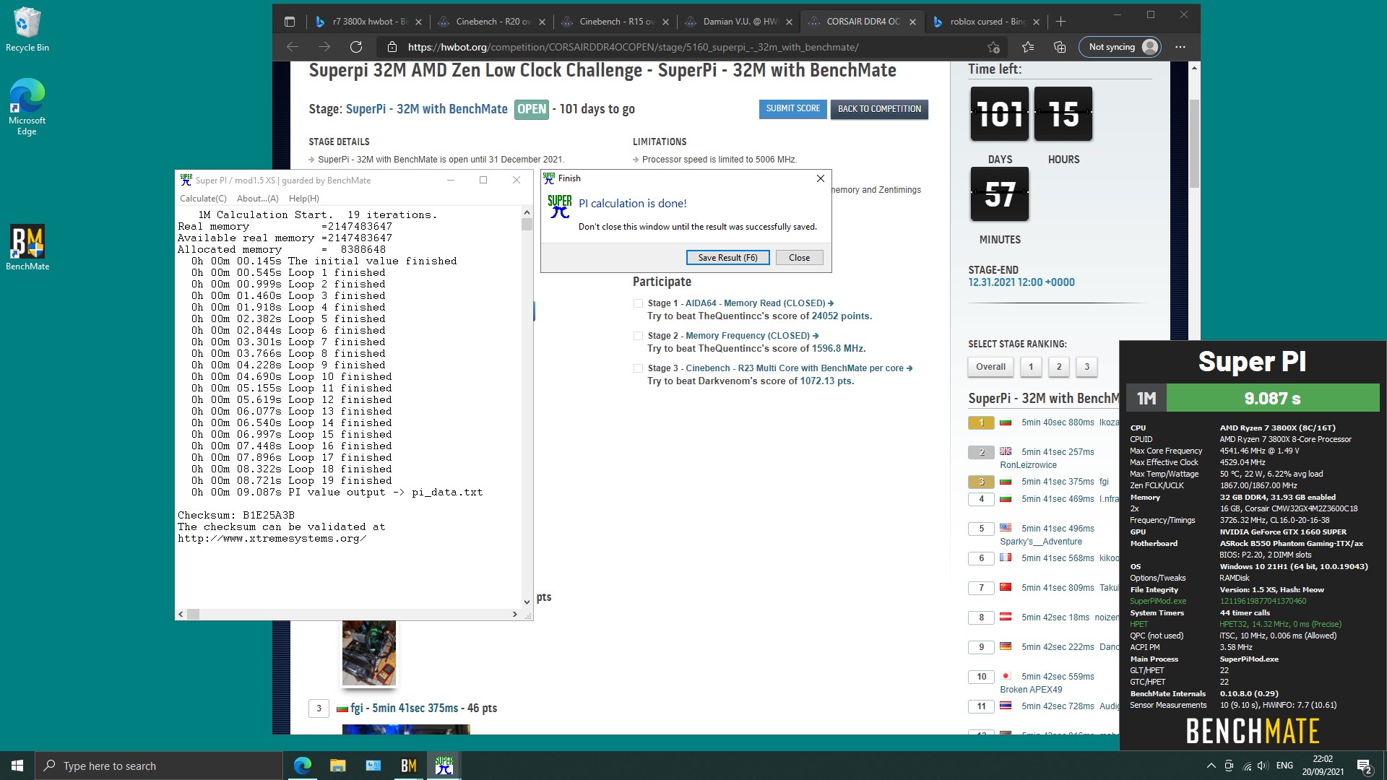This screenshot has width=1387, height=780.
Task: Go back to previous page in Edge
Action: tap(293, 47)
